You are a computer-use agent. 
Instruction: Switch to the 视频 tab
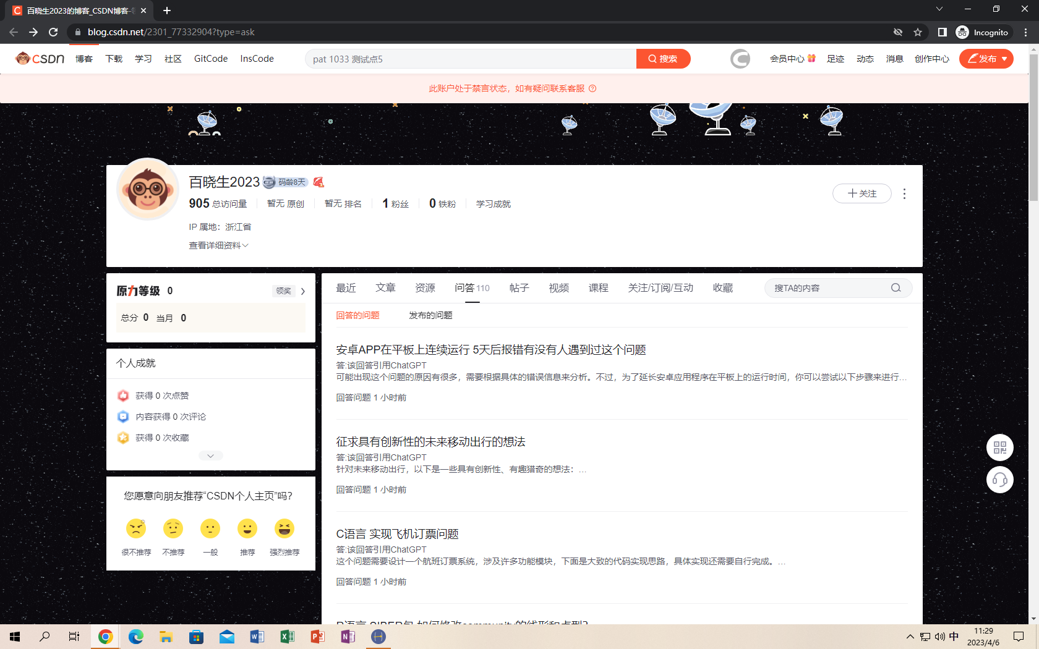pos(558,288)
